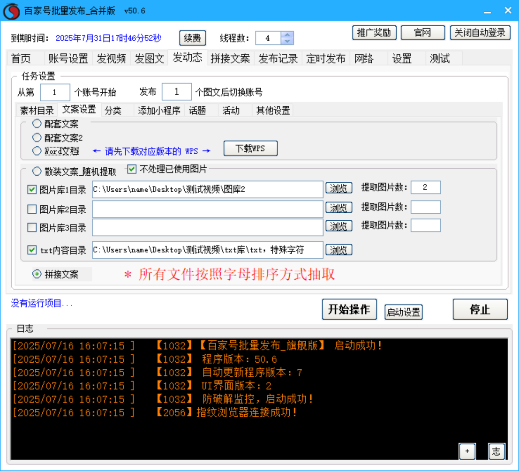Click the 停止 stop button
The height and width of the screenshot is (471, 519).
[480, 309]
